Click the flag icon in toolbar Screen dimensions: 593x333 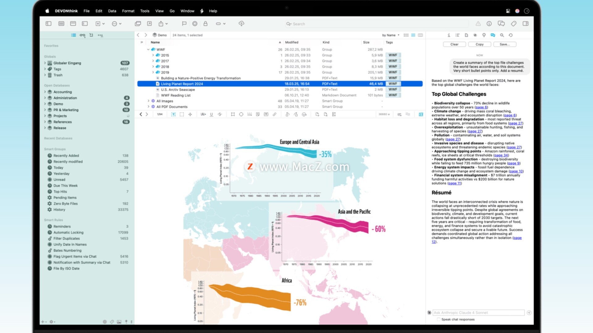point(184,23)
